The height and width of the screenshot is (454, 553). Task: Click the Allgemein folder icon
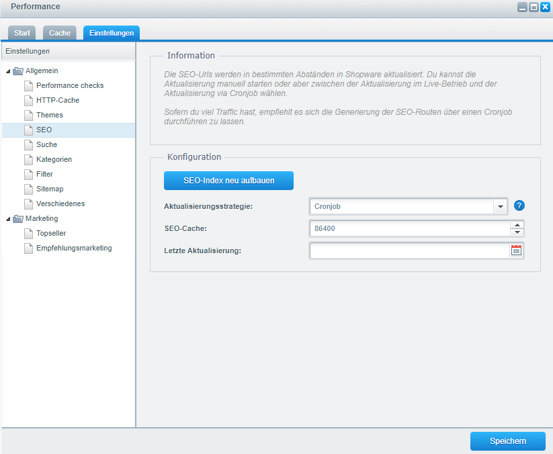point(18,71)
